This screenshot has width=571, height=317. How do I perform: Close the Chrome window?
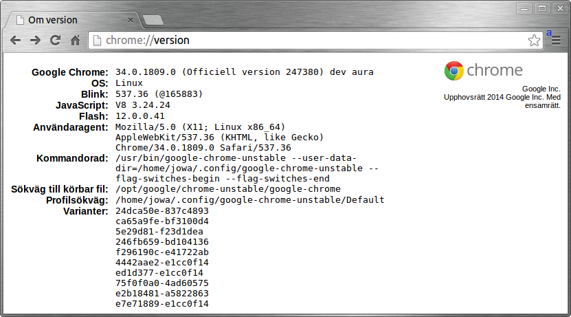(x=560, y=8)
